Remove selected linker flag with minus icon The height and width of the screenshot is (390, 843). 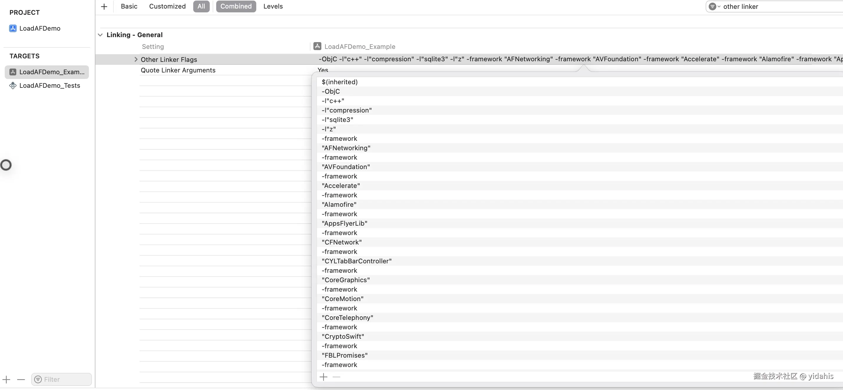336,377
